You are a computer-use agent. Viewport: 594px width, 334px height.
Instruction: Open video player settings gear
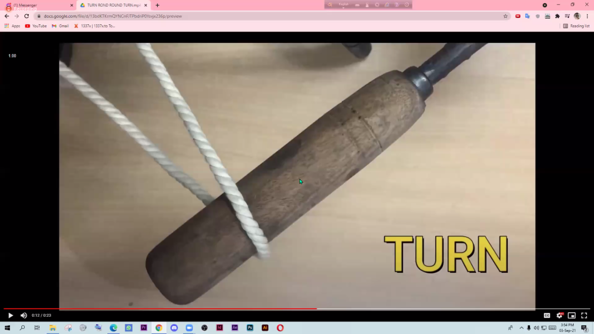[x=559, y=315]
